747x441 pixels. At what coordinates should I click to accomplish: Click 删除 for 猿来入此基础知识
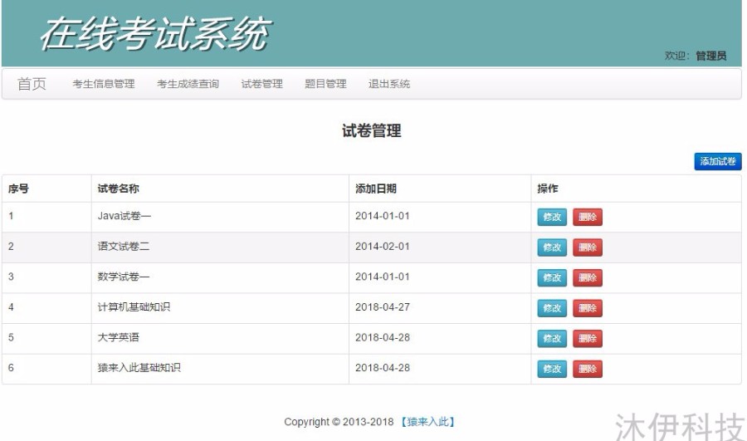(x=588, y=369)
